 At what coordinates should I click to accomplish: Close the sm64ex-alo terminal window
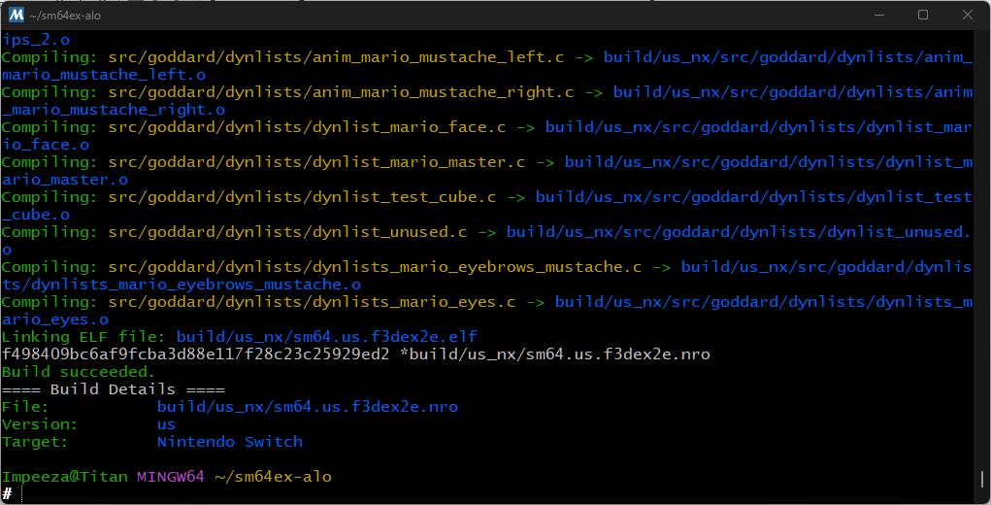click(967, 15)
